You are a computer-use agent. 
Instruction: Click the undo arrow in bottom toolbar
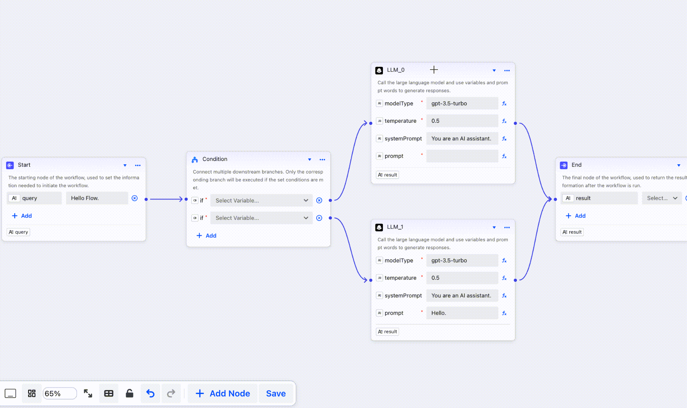pos(150,393)
